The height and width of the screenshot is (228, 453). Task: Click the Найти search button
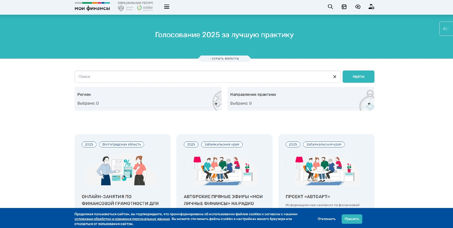(x=358, y=77)
